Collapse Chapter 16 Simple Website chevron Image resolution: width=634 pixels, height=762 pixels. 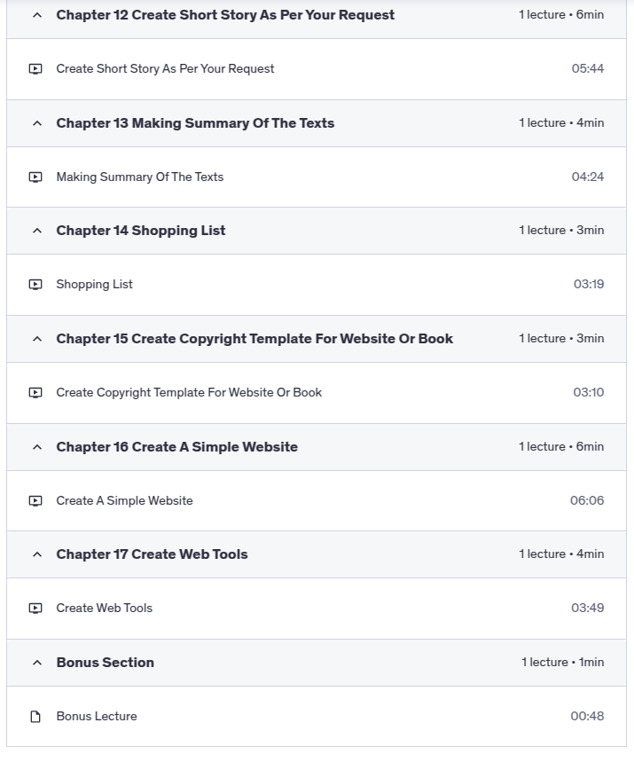tap(36, 447)
